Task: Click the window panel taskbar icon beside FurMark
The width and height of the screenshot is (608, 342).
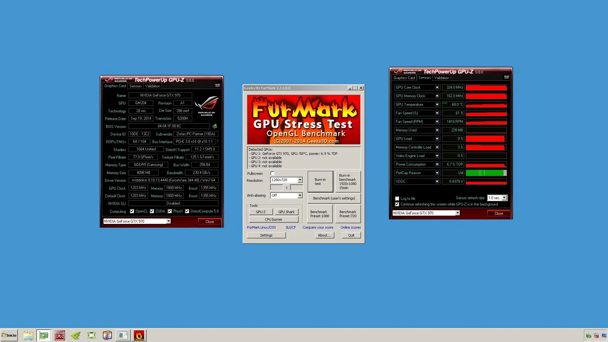Action: coord(123,335)
